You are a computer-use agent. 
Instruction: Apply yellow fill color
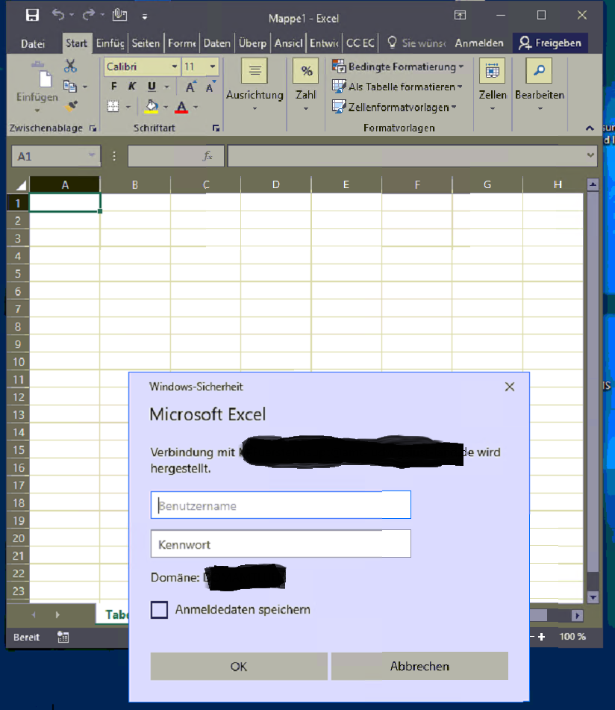pyautogui.click(x=152, y=107)
